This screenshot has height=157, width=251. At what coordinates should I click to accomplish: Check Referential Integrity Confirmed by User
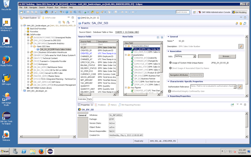(169, 91)
